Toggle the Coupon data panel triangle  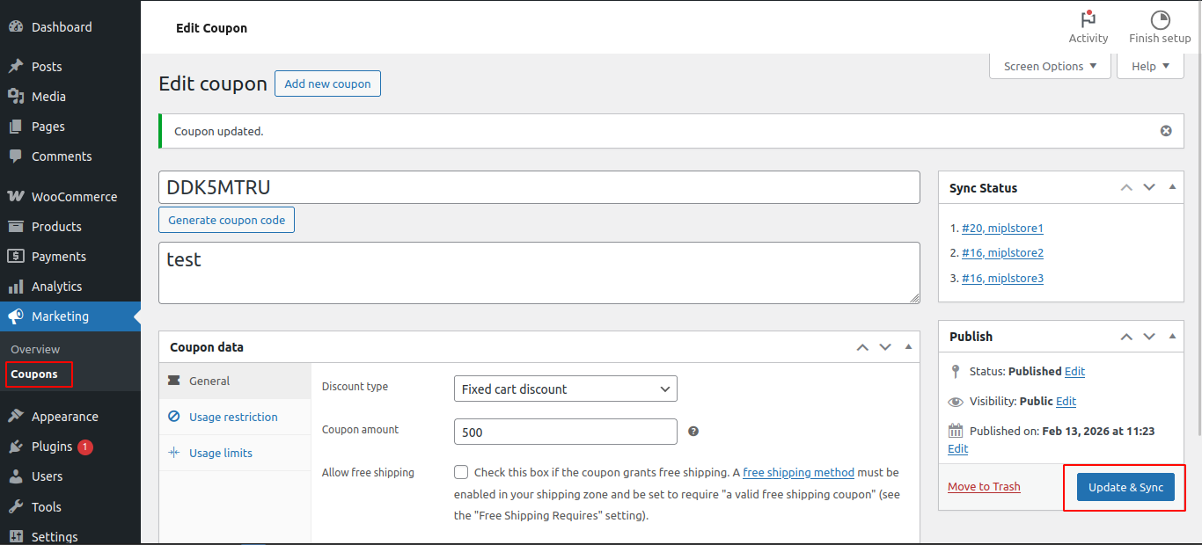(908, 347)
